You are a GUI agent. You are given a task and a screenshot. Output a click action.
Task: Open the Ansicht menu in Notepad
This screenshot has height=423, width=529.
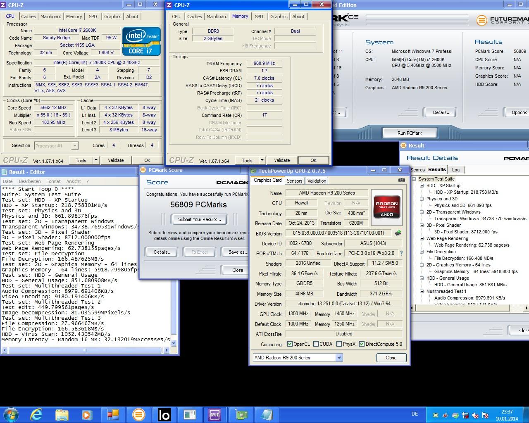tap(74, 181)
